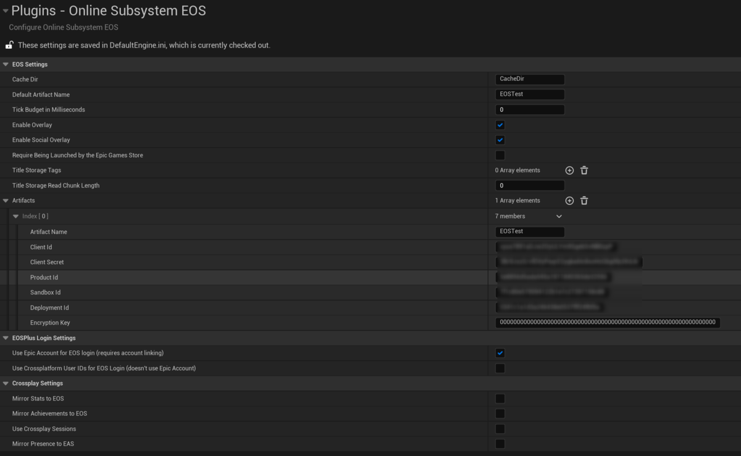Click the Cache Dir input field
Image resolution: width=741 pixels, height=456 pixels.
tap(530, 80)
